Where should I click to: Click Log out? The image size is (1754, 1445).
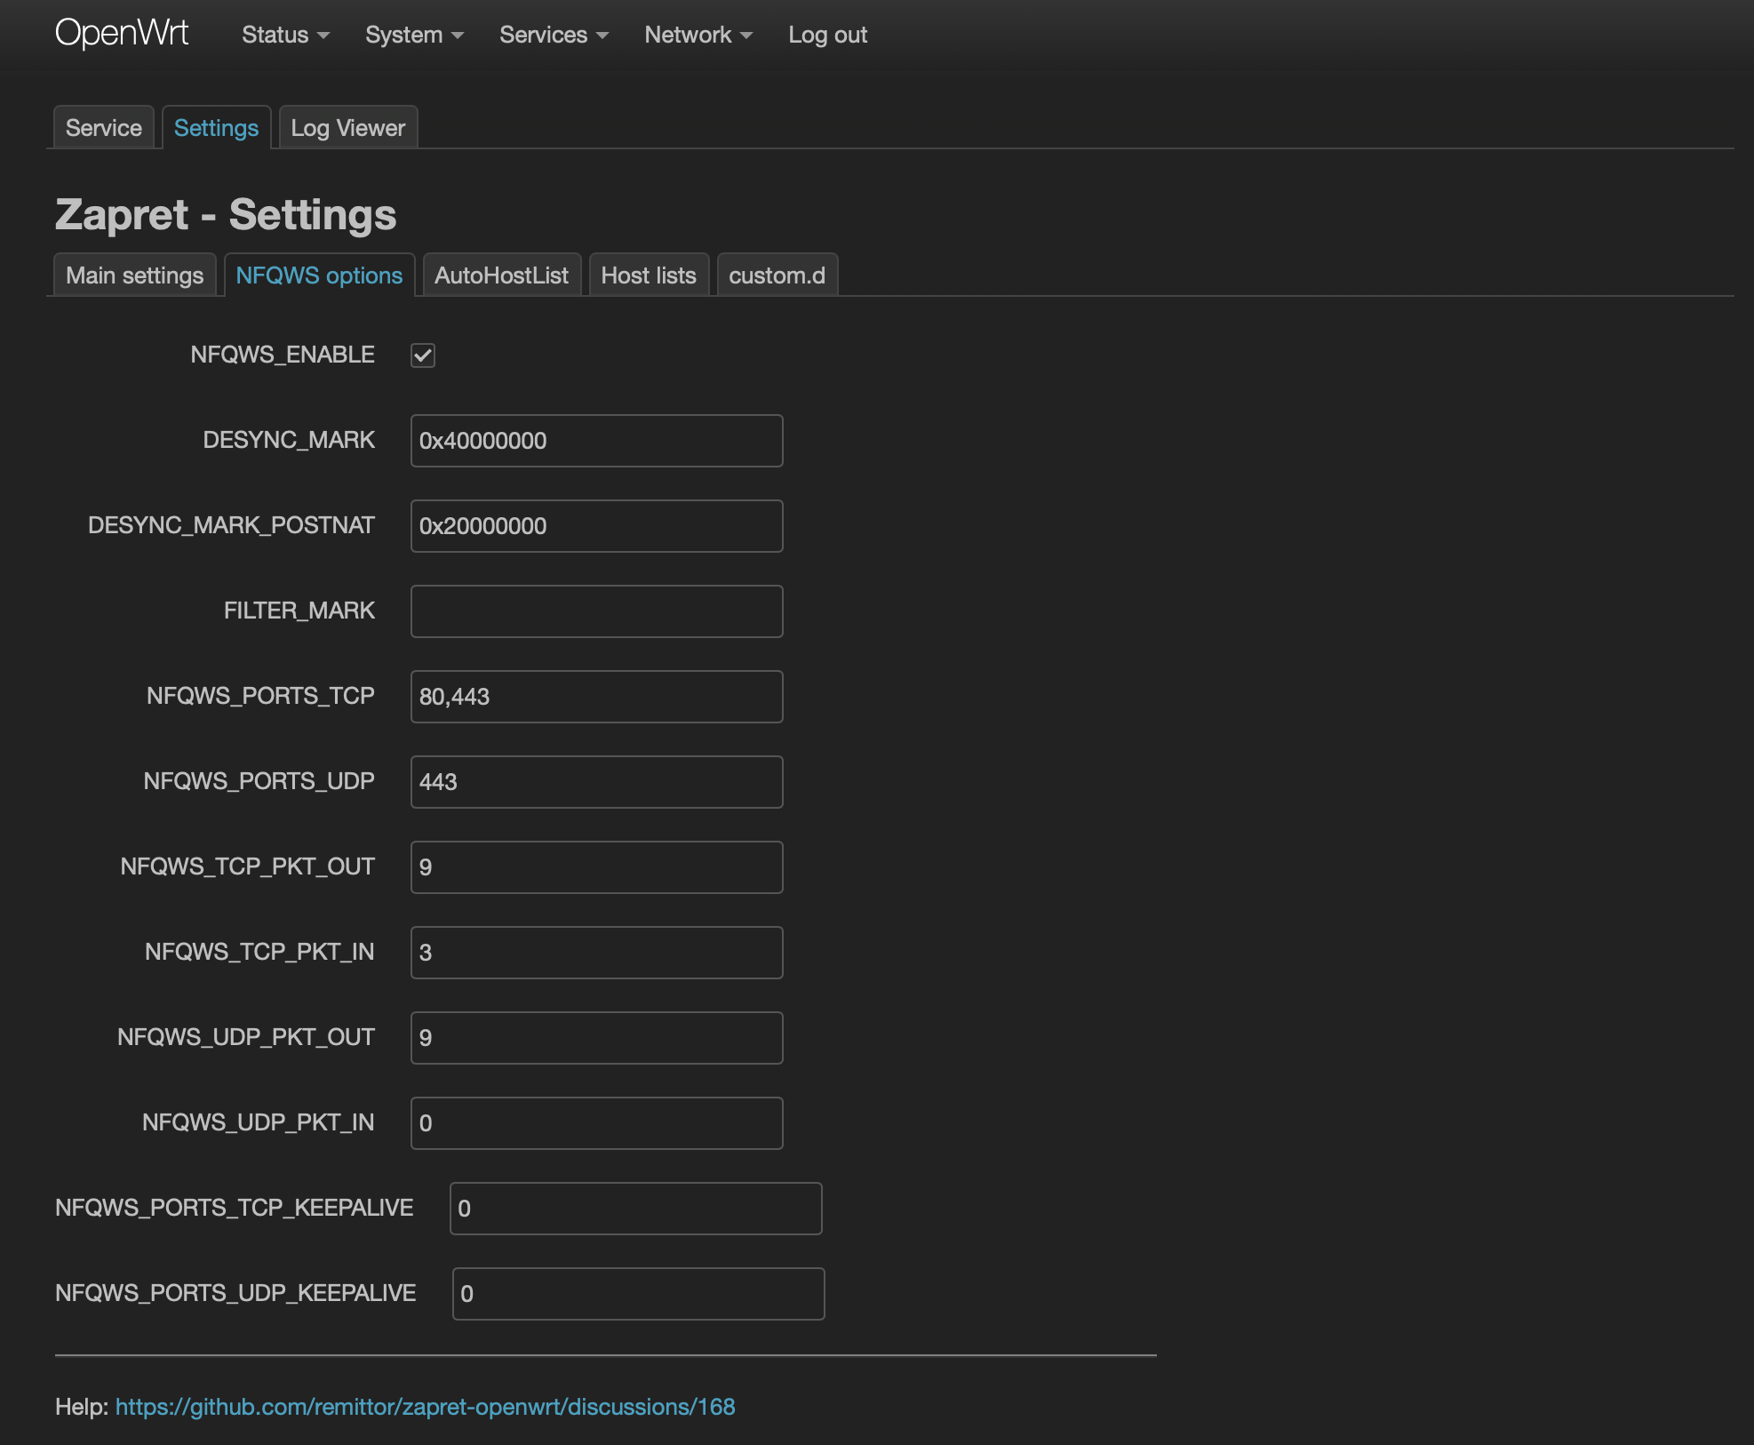[x=827, y=35]
